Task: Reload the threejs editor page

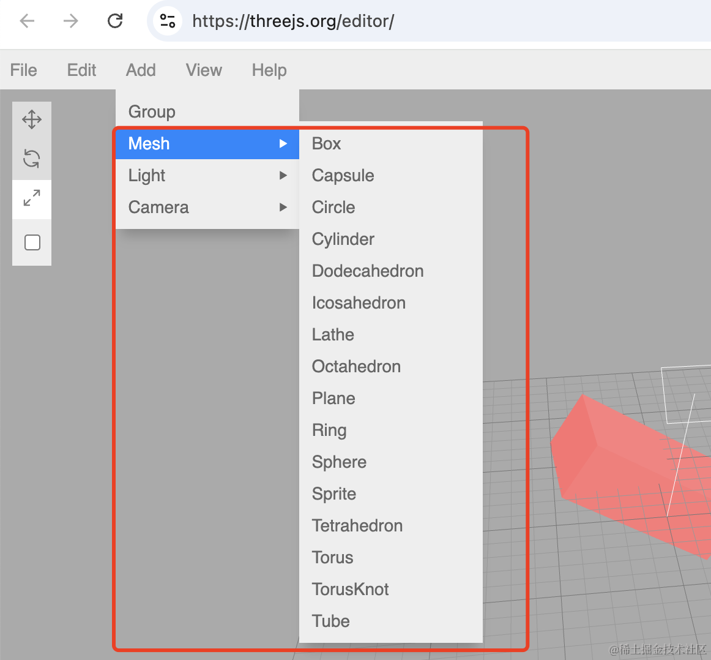Action: pos(114,21)
